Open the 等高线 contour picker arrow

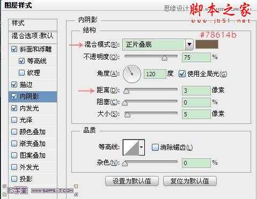point(142,148)
